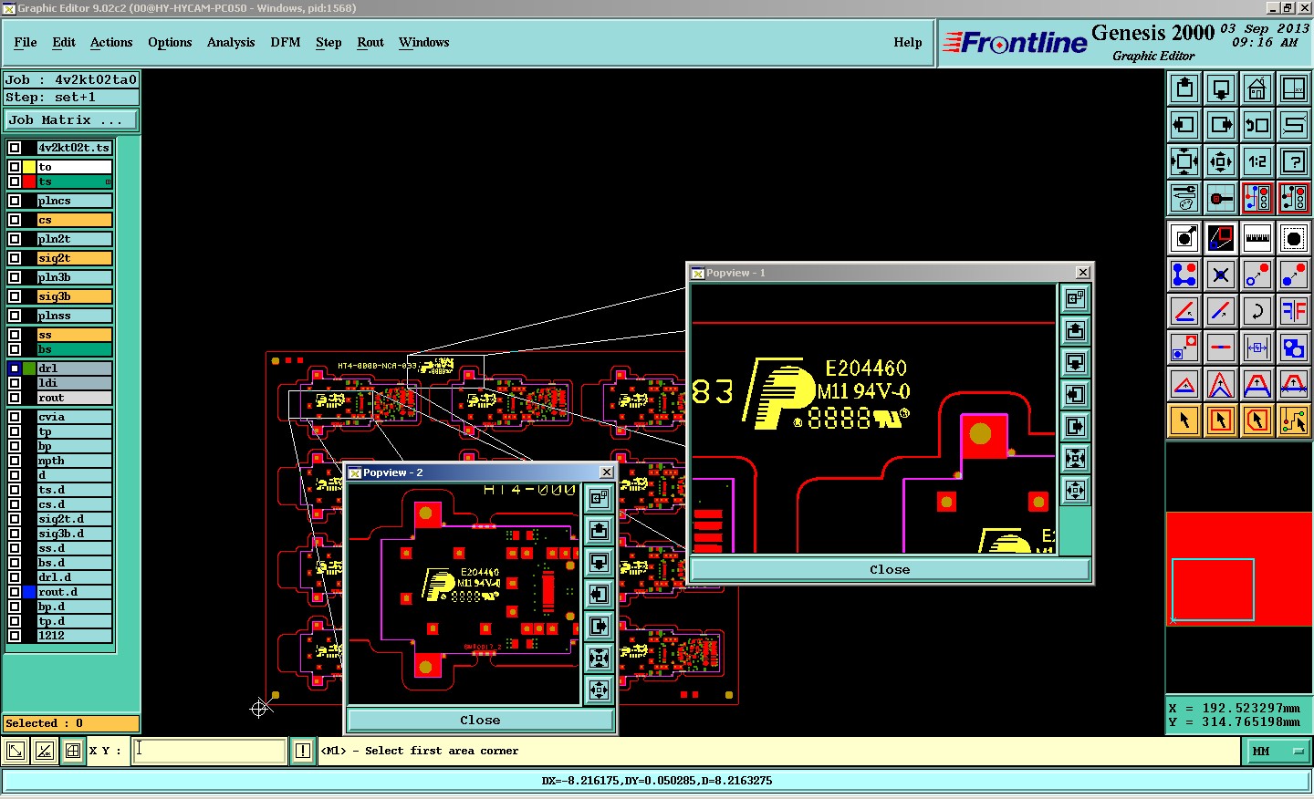Click the exclamation mark button beside XY field
The width and height of the screenshot is (1314, 799).
[303, 751]
